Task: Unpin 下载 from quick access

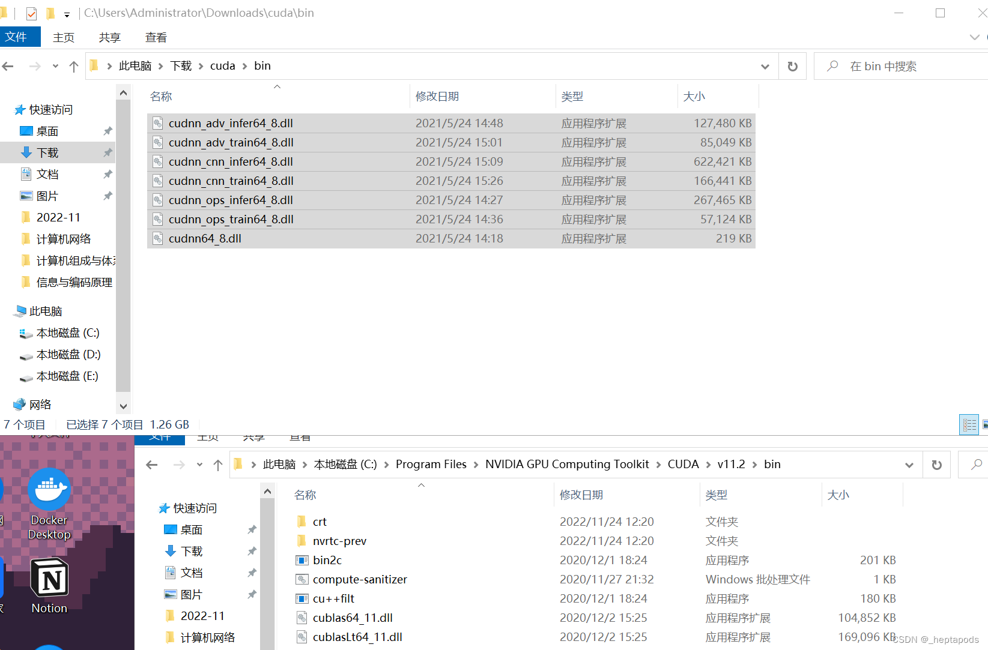Action: click(x=108, y=152)
